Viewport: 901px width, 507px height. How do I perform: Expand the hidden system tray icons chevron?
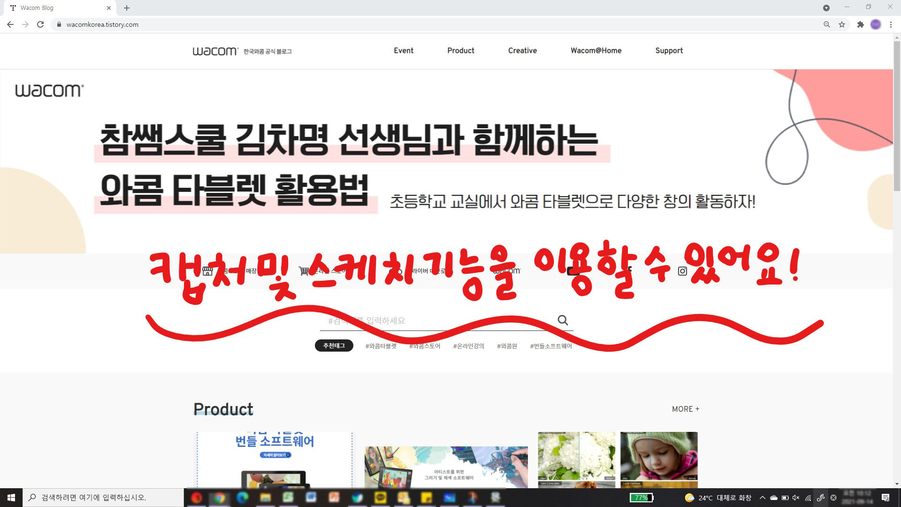click(x=763, y=498)
